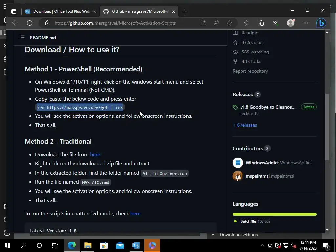This screenshot has height=252, width=336.
Task: Open Settings and more ellipsis menu
Action: [x=306, y=23]
